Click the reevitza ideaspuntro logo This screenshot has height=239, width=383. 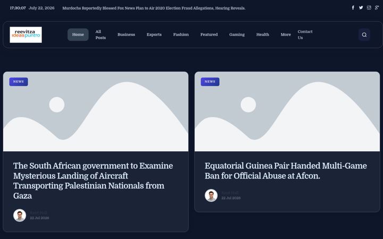point(26,35)
